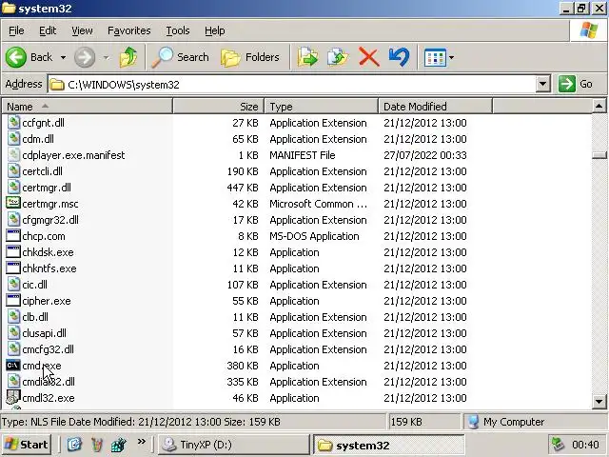Select the chkntfs.exe application icon
Screen dimensions: 609x457
(13, 268)
